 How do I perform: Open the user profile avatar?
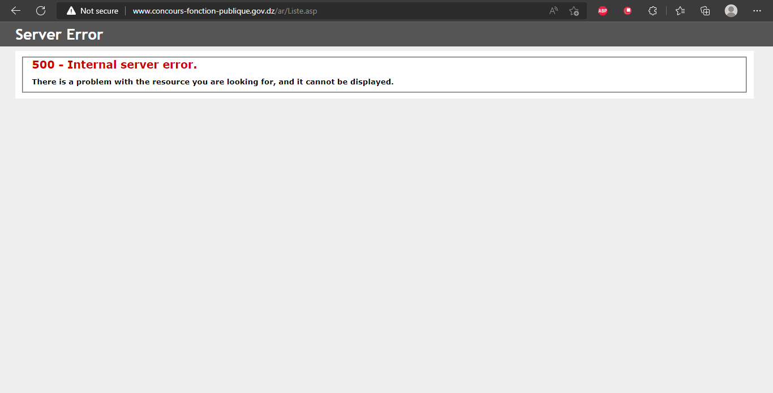[731, 11]
